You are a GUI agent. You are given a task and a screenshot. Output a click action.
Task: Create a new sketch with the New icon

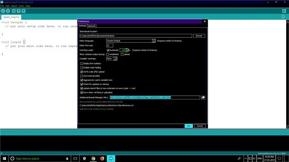(x=14, y=11)
